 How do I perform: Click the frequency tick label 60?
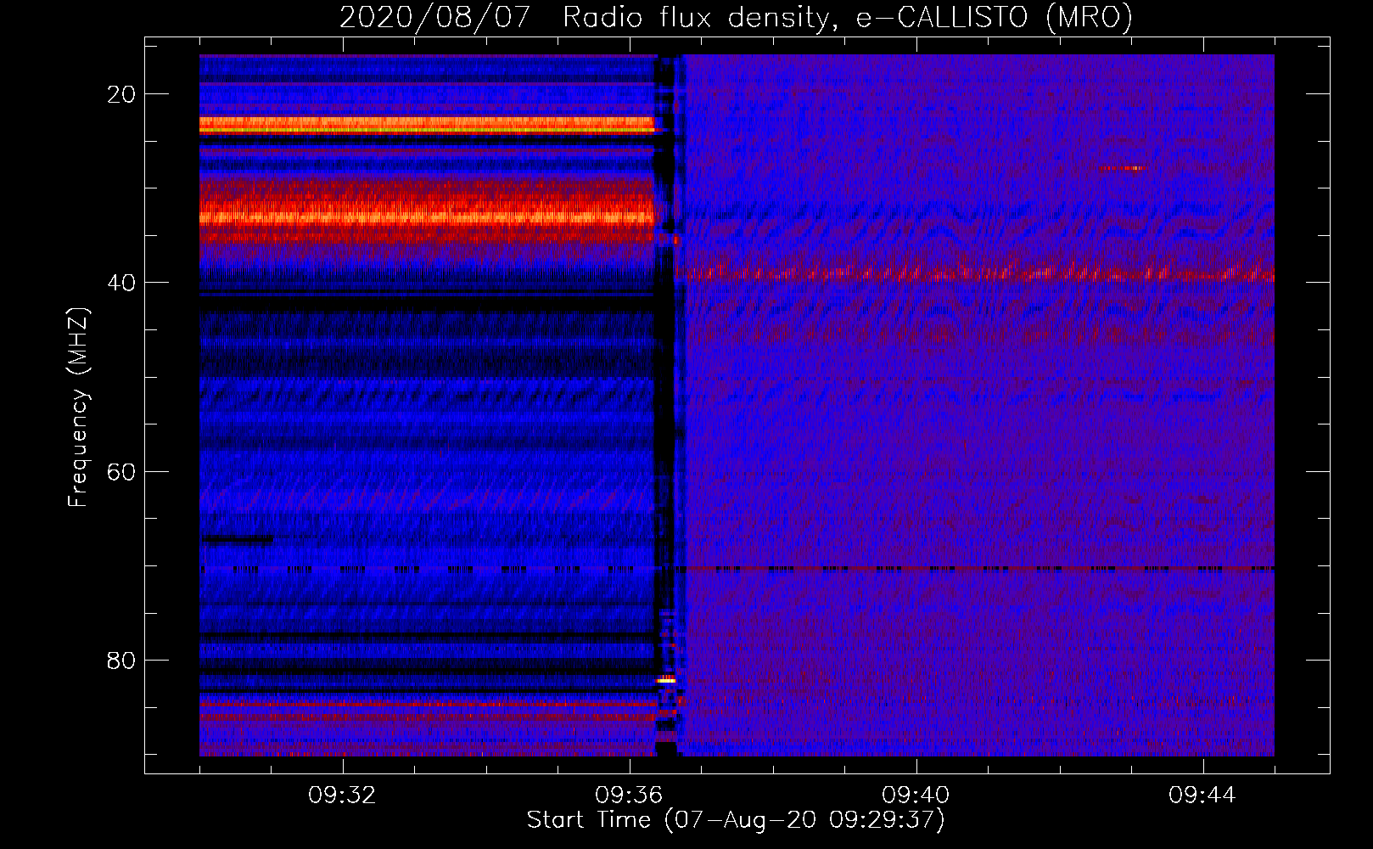pos(121,471)
